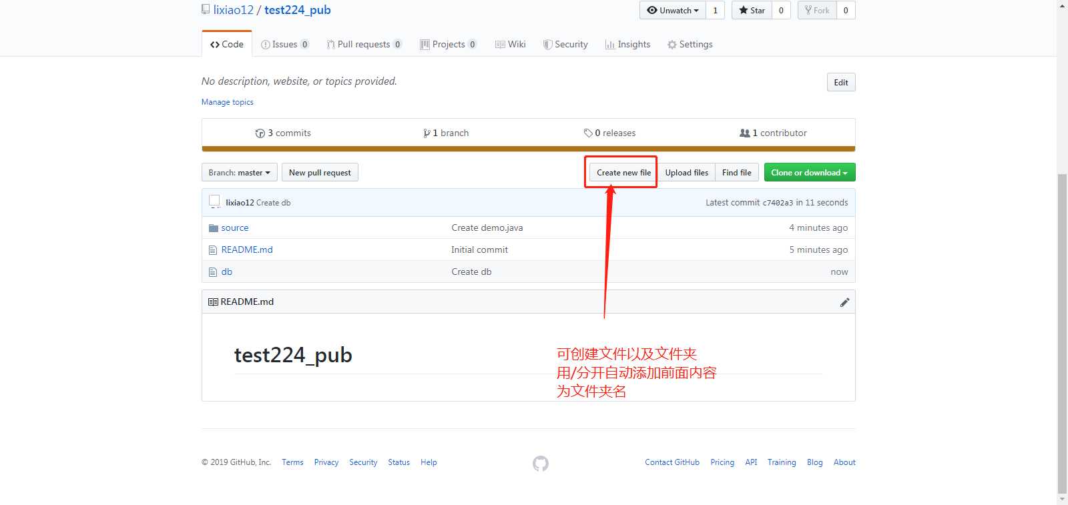Click the people icon beside 1 contributor
The width and height of the screenshot is (1068, 505).
tap(745, 133)
